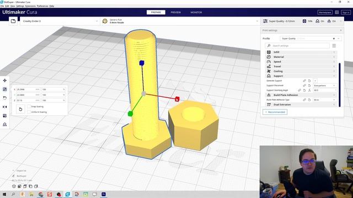The image size is (353, 198).
Task: Expand the Material settings category
Action: tap(301, 57)
